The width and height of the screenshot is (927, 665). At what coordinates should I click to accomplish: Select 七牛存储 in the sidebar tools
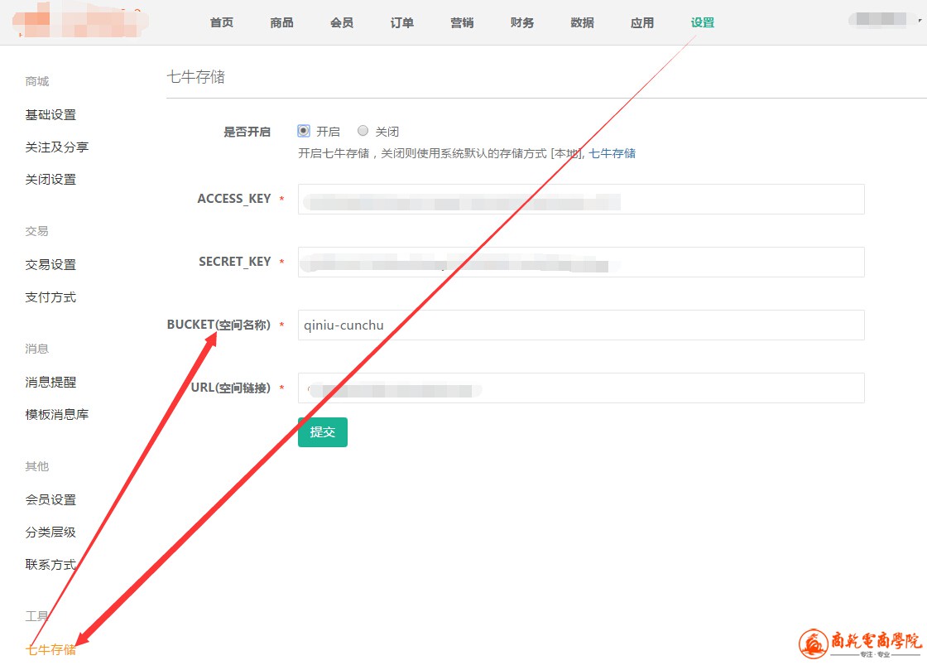pyautogui.click(x=50, y=650)
